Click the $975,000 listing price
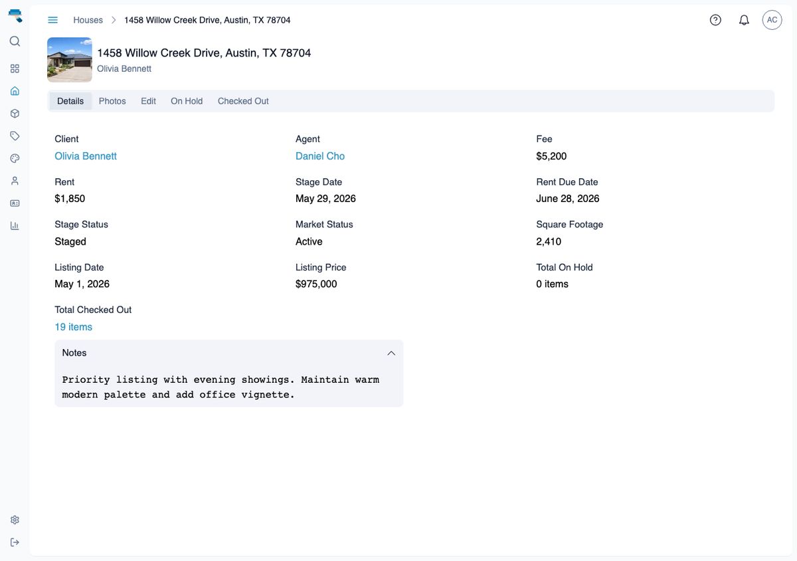The image size is (797, 561). 316,284
